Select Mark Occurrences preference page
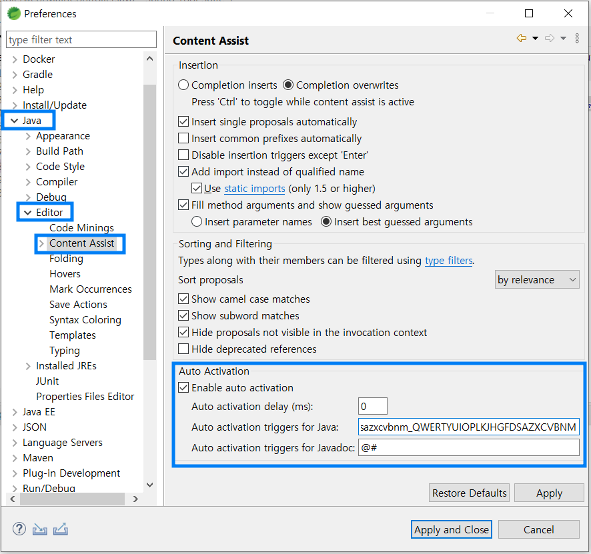Image resolution: width=591 pixels, height=554 pixels. pyautogui.click(x=91, y=289)
